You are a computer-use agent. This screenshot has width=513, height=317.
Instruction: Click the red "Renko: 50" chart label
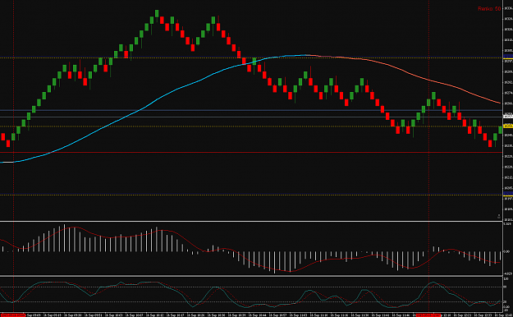click(x=489, y=9)
